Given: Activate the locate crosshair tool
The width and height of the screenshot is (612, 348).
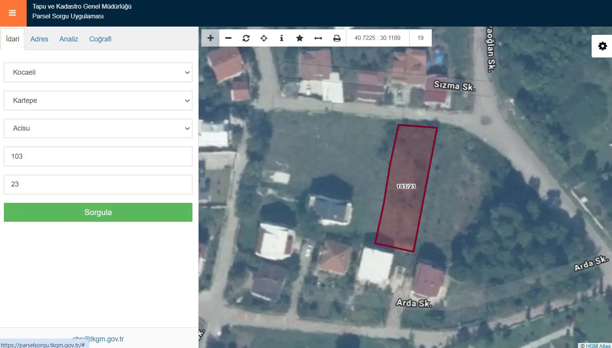Looking at the screenshot, I should click(264, 38).
